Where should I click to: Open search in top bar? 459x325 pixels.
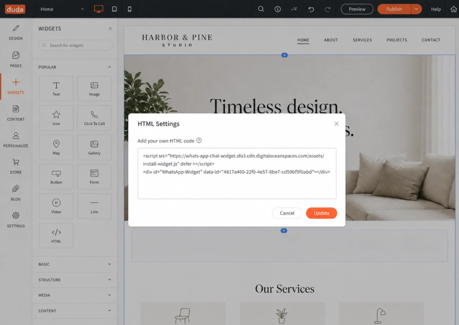261,9
